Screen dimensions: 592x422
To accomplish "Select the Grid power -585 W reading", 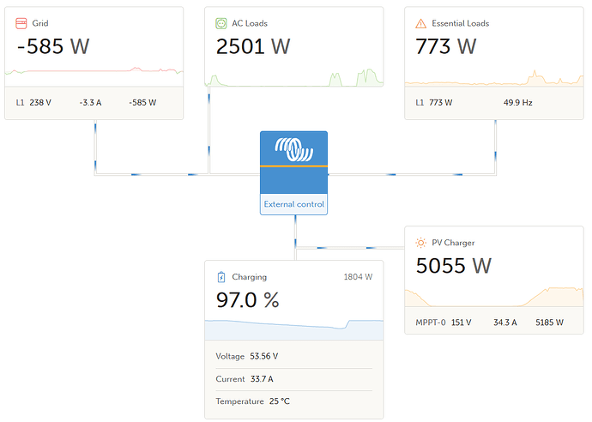I will 53,46.
